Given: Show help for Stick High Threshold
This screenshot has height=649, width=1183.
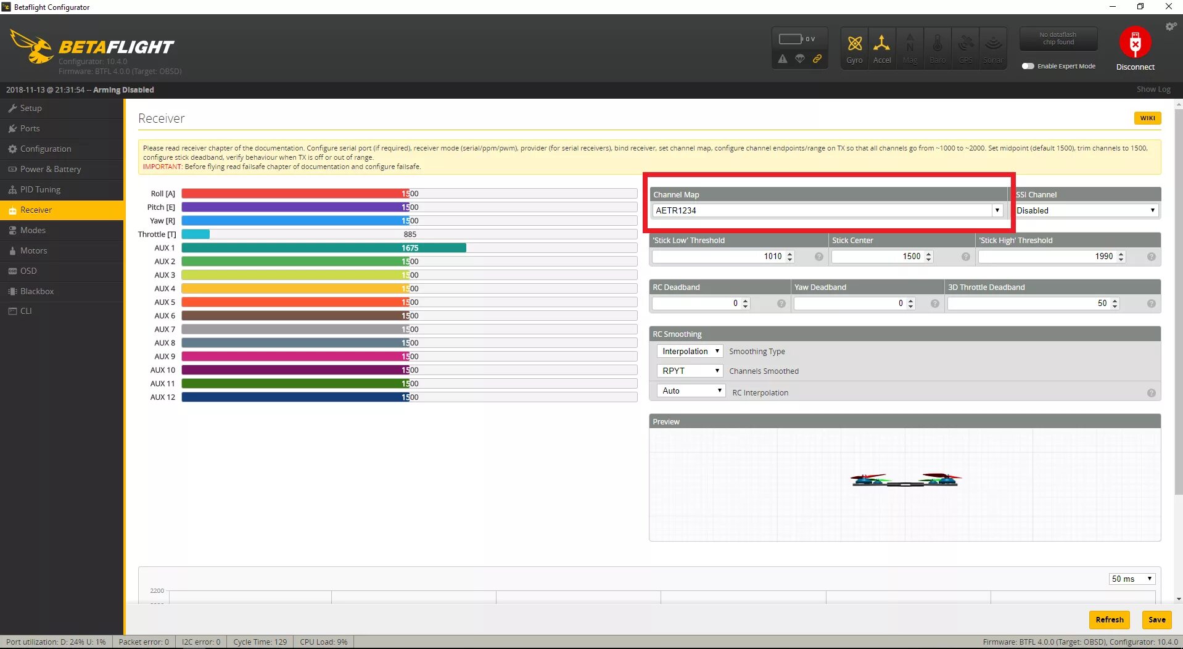Looking at the screenshot, I should [x=1152, y=257].
